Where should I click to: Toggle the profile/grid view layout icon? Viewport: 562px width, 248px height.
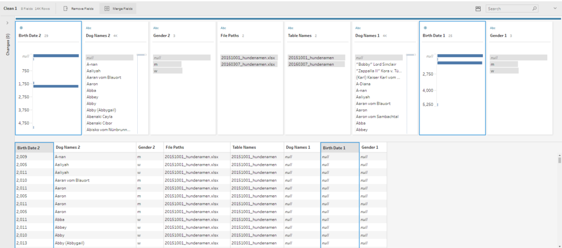point(478,9)
